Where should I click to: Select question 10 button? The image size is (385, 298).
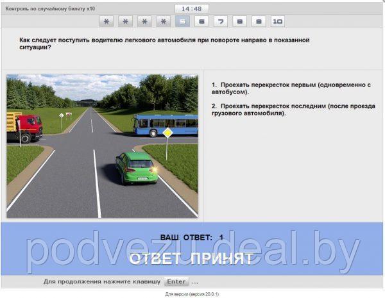(x=277, y=21)
